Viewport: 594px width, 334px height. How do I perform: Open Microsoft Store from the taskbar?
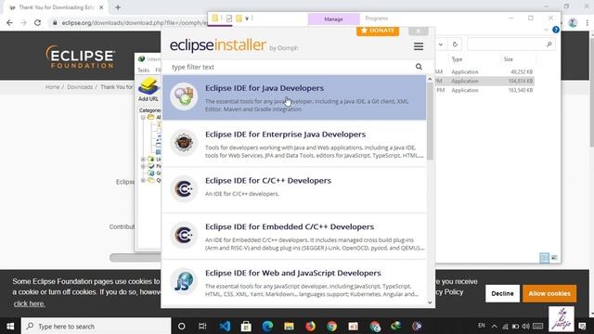(x=246, y=326)
